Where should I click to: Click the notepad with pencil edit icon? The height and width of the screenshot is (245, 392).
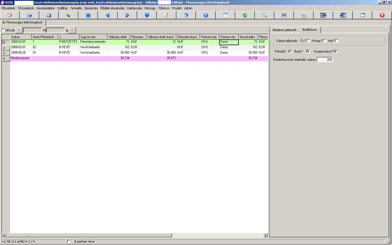(167, 15)
